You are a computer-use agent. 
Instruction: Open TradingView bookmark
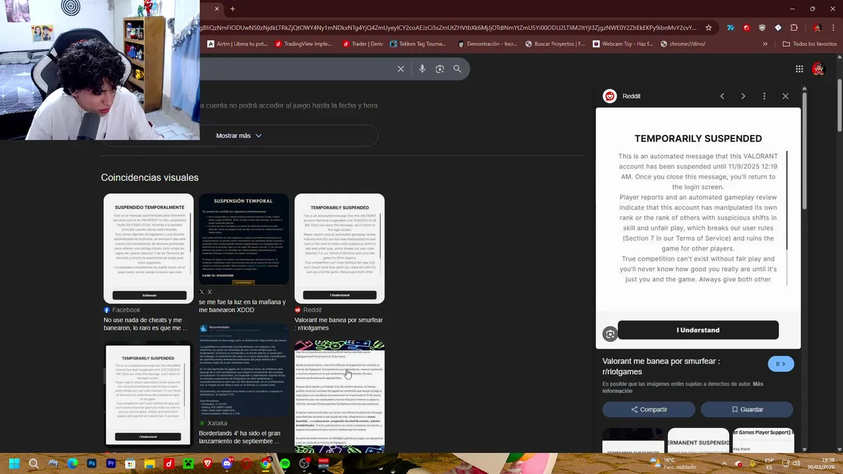click(x=304, y=44)
